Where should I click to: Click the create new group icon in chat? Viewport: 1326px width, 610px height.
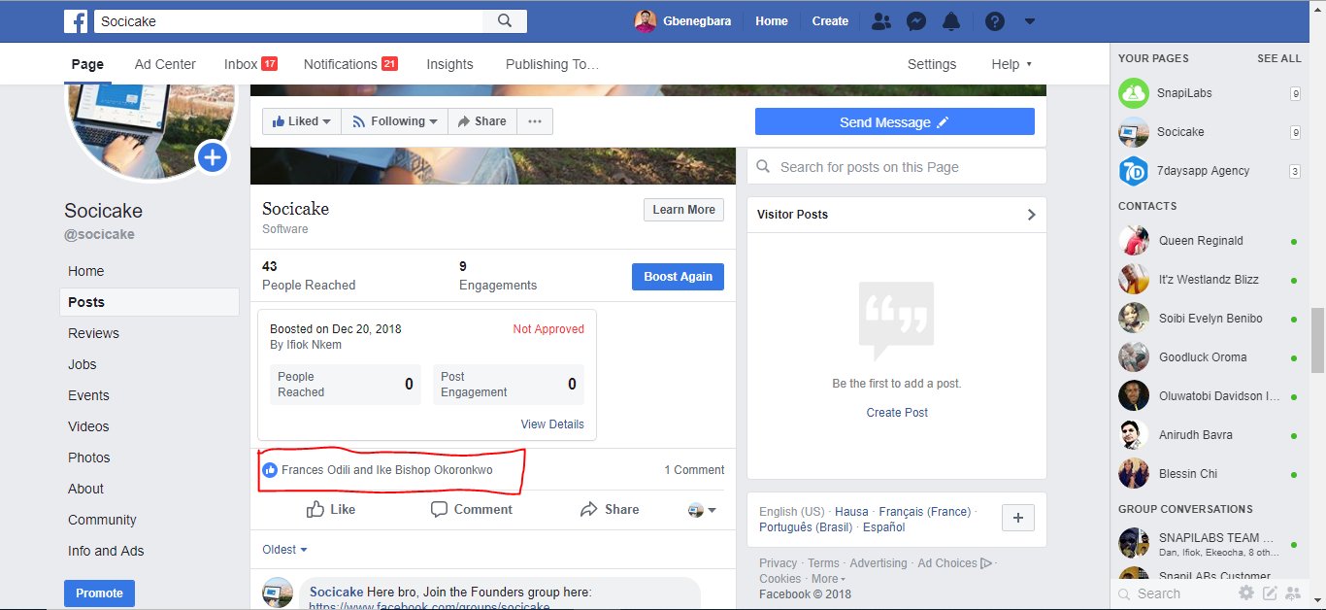pyautogui.click(x=1293, y=593)
